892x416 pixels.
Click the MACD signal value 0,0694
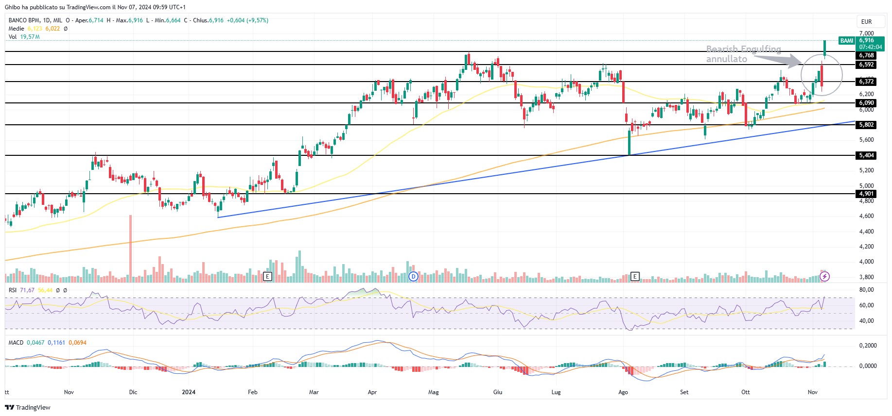click(77, 343)
